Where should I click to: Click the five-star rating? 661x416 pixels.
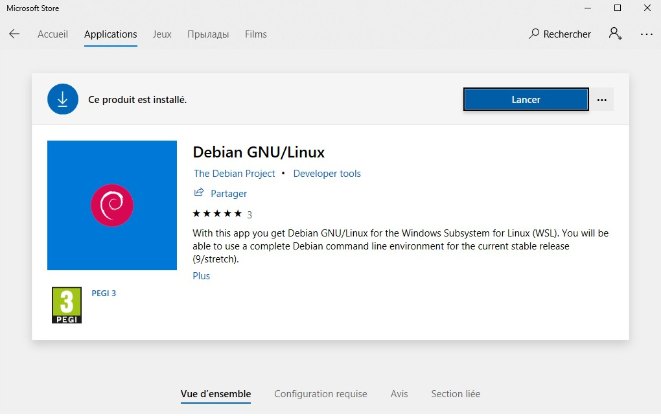pos(217,214)
